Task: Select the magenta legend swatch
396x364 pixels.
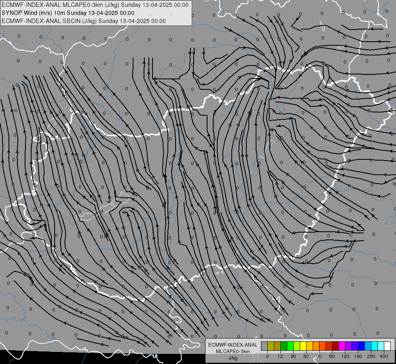Action: coord(342,346)
